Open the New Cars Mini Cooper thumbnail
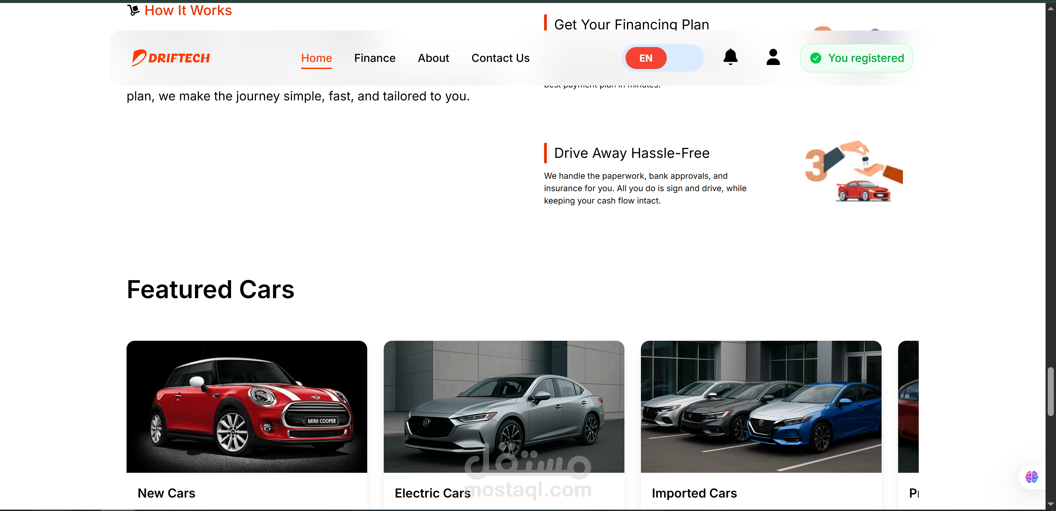The image size is (1056, 511). pyautogui.click(x=246, y=406)
